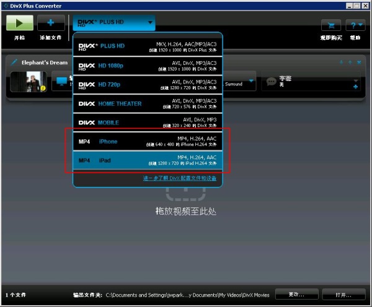Click the green Start play button
This screenshot has height=307, width=372.
pos(20,23)
